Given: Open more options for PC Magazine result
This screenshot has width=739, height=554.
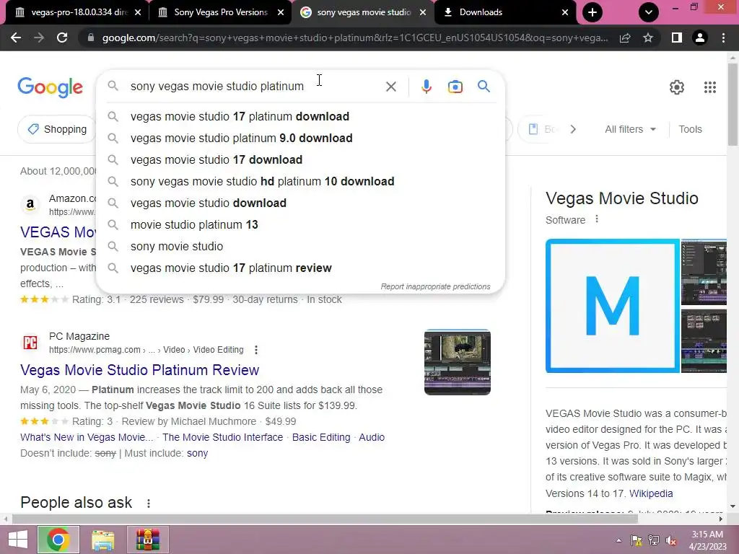Looking at the screenshot, I should [x=256, y=350].
